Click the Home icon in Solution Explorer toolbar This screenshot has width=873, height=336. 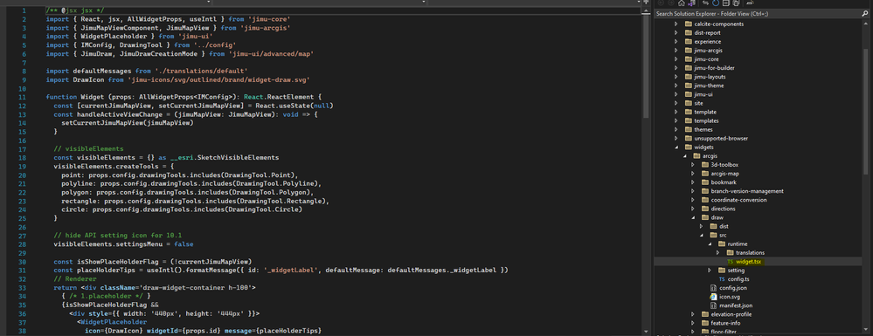click(x=682, y=3)
